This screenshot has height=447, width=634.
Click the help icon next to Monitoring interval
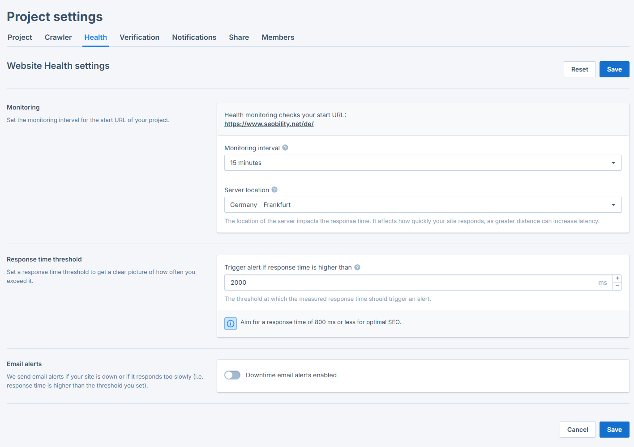point(285,148)
